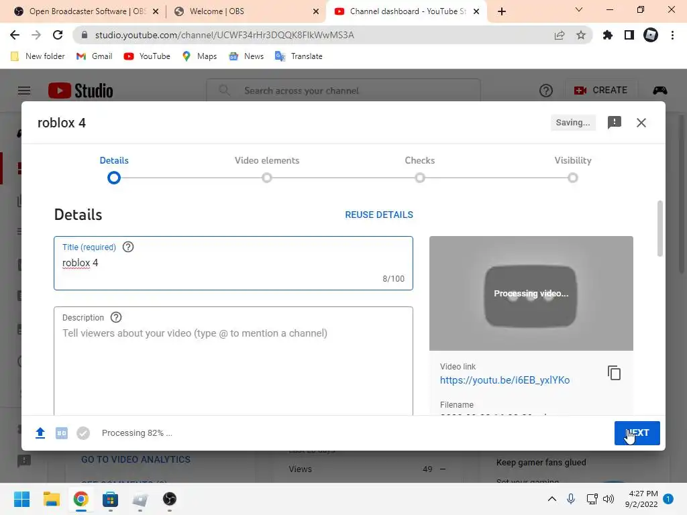Go to the Details step
The image size is (687, 515).
point(114,160)
